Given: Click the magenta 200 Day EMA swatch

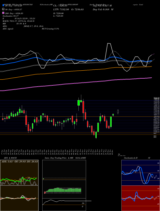Looking at the screenshot, I should coord(3,13).
